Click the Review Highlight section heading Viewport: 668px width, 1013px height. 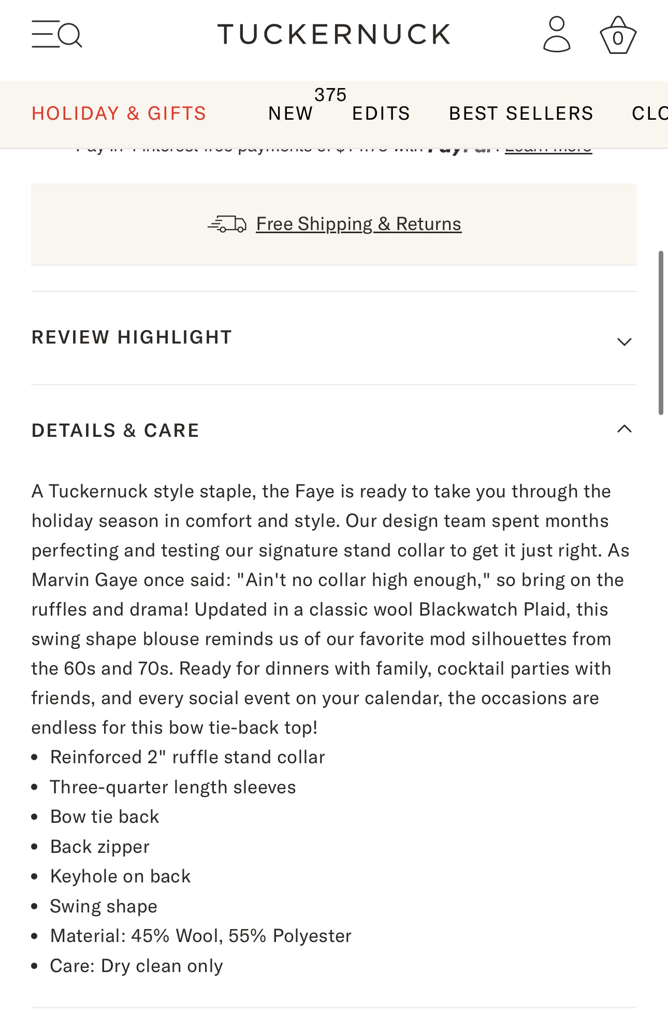(132, 337)
